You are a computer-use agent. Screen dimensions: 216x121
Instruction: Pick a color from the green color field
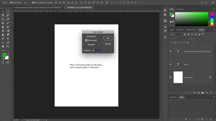click(191, 19)
